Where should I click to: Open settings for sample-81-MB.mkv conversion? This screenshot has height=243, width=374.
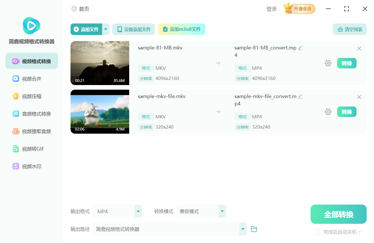[328, 63]
